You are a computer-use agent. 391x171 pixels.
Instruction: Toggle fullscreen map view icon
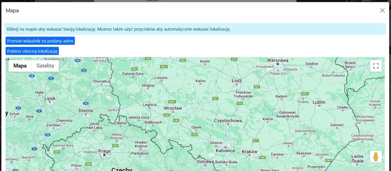pyautogui.click(x=376, y=66)
